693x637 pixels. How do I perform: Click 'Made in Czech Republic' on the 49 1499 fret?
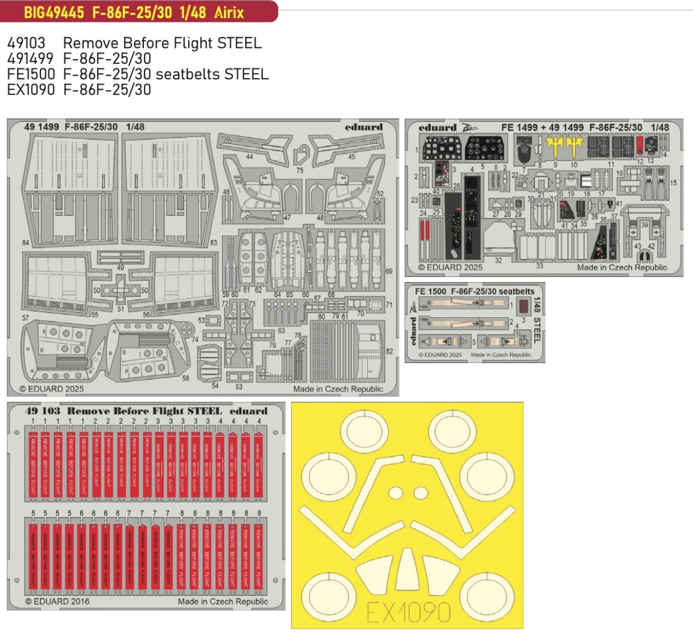click(338, 389)
